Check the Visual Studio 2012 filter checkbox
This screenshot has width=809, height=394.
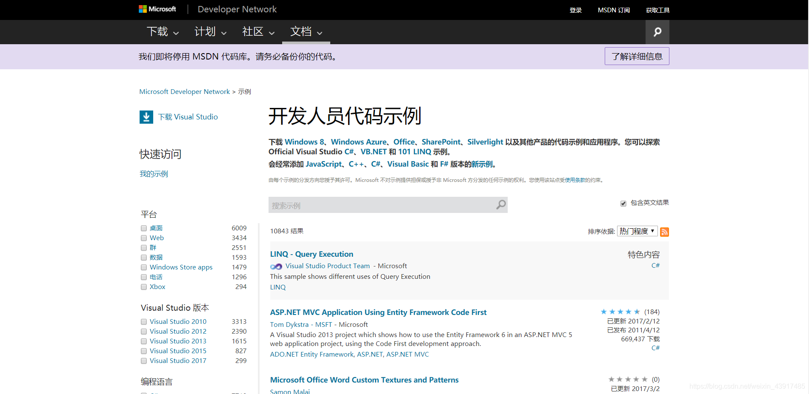coord(144,332)
